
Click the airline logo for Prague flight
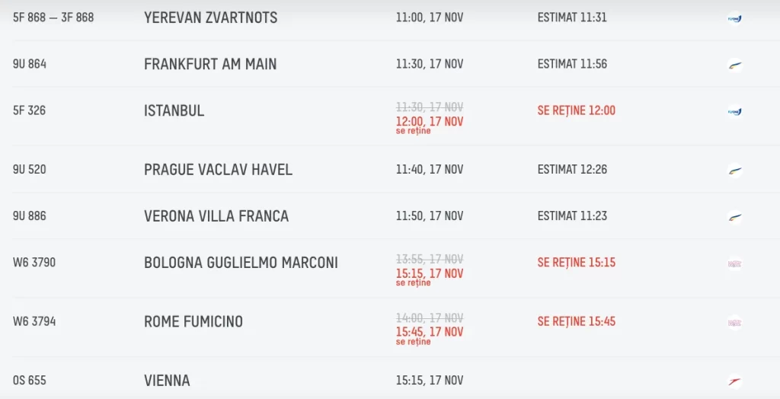point(734,170)
